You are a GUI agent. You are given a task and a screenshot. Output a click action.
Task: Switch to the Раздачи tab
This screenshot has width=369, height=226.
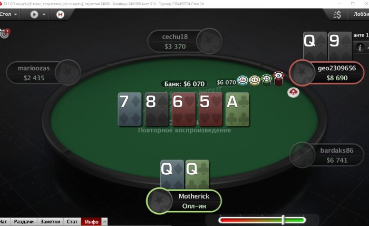24,222
